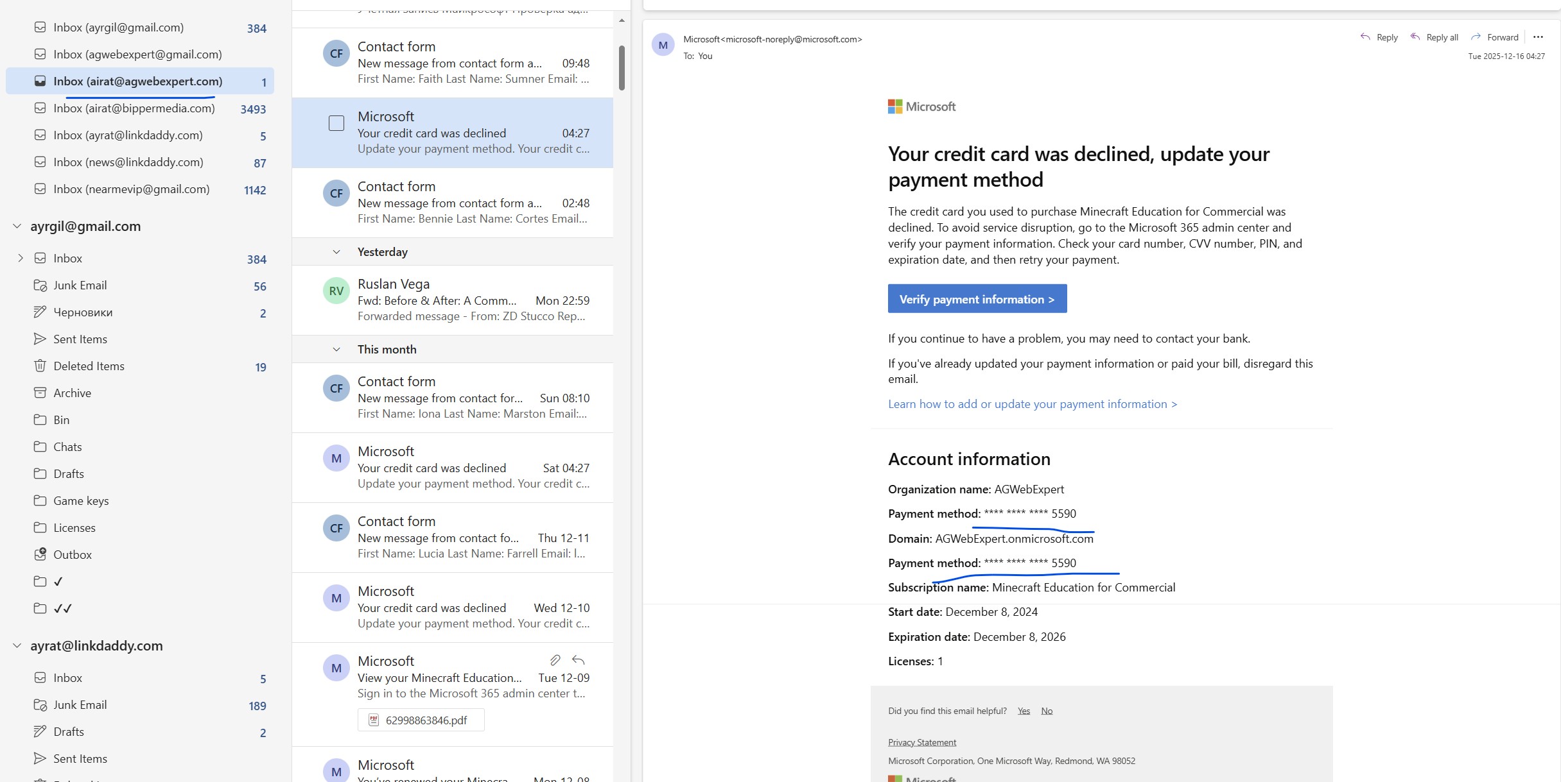
Task: Click the Reply all double-arrow icon
Action: (1415, 37)
